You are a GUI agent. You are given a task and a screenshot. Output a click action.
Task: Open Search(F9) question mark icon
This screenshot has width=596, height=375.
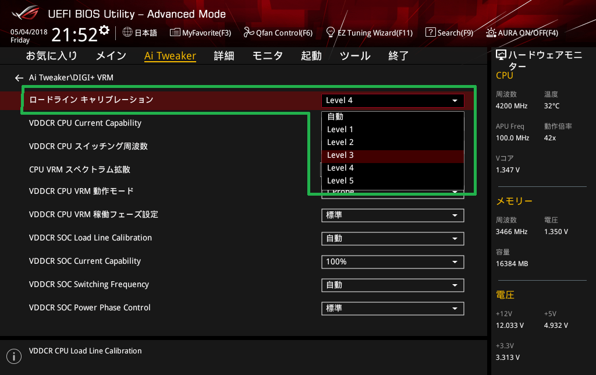tap(430, 33)
